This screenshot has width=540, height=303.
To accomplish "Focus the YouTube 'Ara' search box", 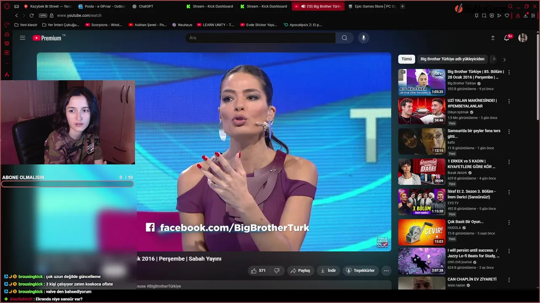I will 260,38.
